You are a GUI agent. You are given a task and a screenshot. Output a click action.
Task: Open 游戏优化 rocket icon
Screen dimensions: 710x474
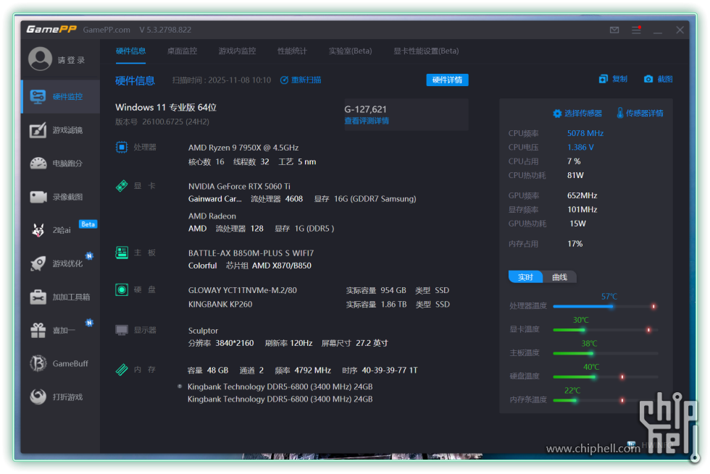tap(38, 263)
